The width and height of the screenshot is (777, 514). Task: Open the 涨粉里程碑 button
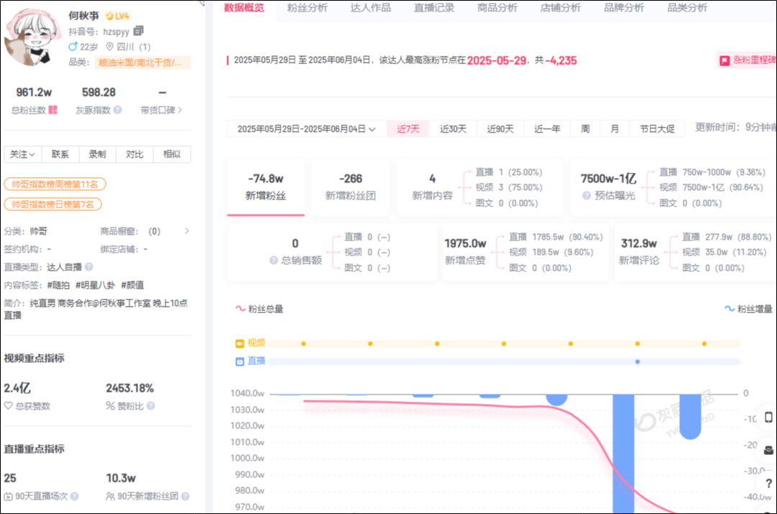tap(747, 60)
